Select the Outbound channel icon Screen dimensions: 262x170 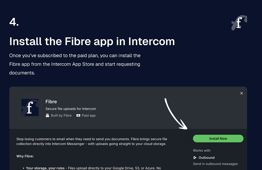click(x=195, y=158)
